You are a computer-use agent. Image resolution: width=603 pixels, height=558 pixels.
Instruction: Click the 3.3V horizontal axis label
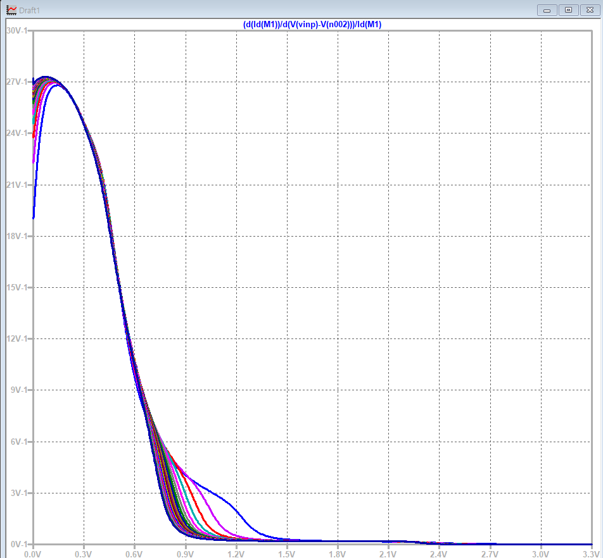coord(591,554)
